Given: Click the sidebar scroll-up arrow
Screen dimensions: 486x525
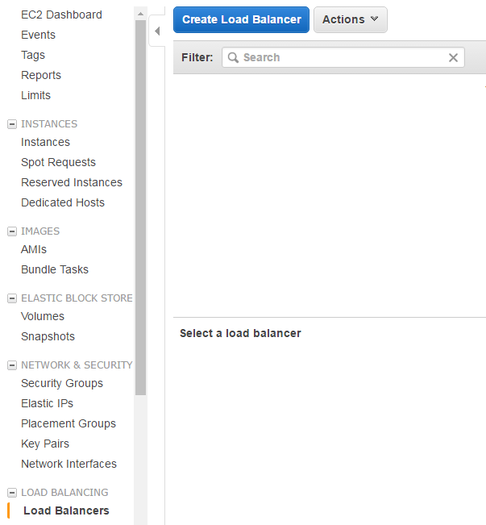Looking at the screenshot, I should [140, 14].
